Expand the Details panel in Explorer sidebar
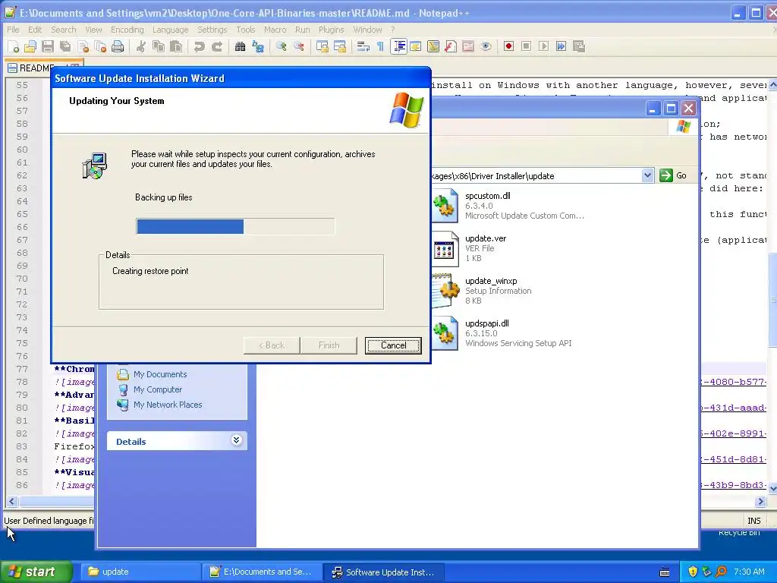The width and height of the screenshot is (777, 583). [x=237, y=440]
